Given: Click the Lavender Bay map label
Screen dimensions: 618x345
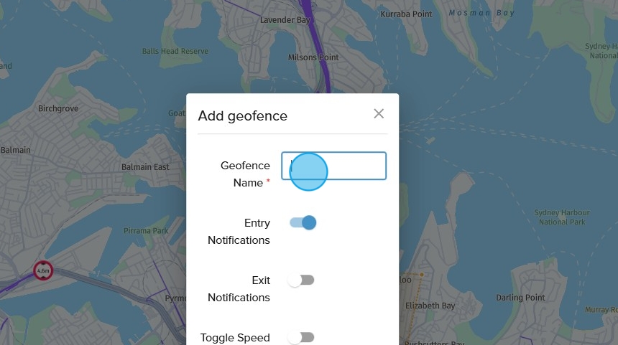Looking at the screenshot, I should coord(286,20).
